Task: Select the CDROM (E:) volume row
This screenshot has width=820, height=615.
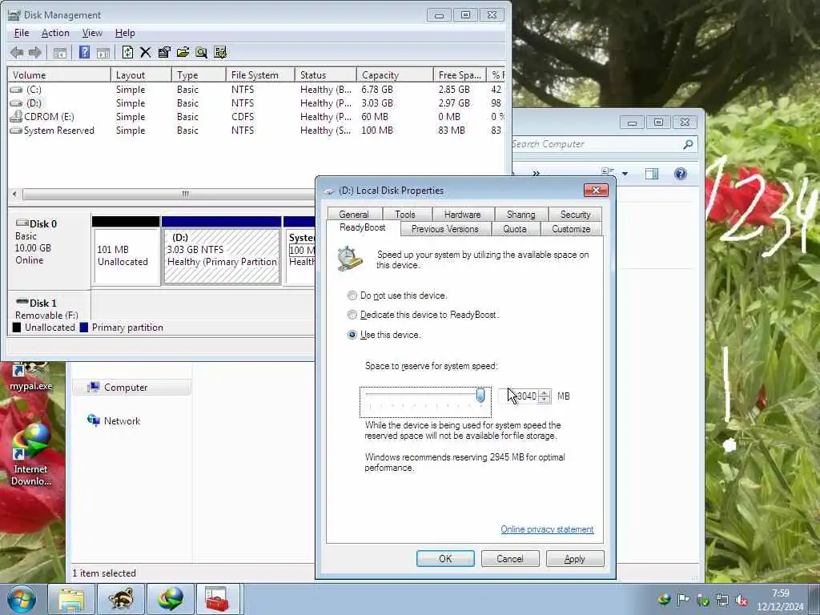Action: click(x=256, y=117)
